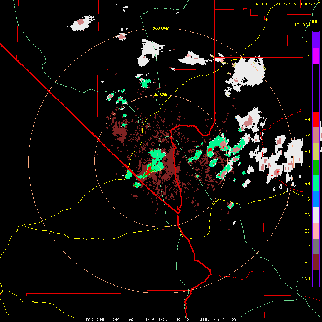322x322 pixels.
Task: Click the '50 NMI' range ring label
Action: pyautogui.click(x=161, y=95)
